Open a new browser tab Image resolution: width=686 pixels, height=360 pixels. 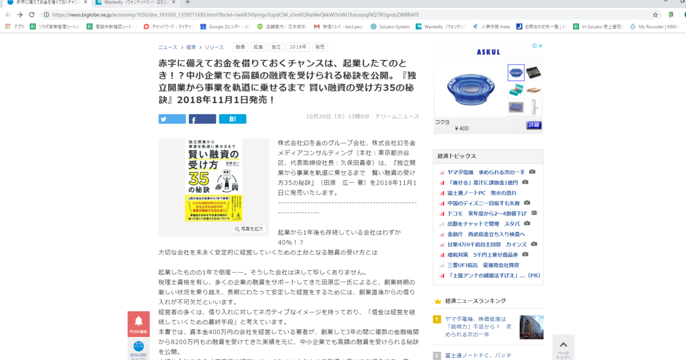coord(188,2)
